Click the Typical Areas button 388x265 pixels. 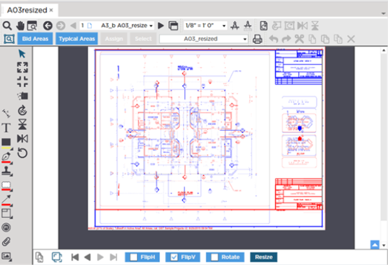(x=77, y=39)
